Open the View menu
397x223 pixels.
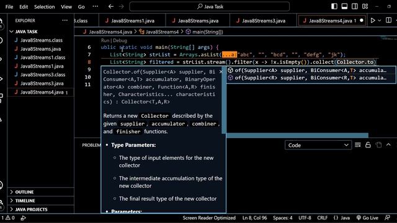tap(66, 7)
